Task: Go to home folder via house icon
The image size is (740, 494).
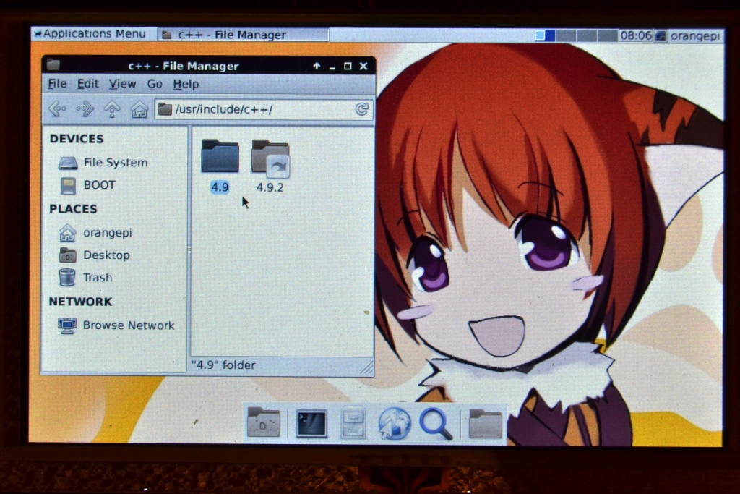Action: (x=139, y=109)
